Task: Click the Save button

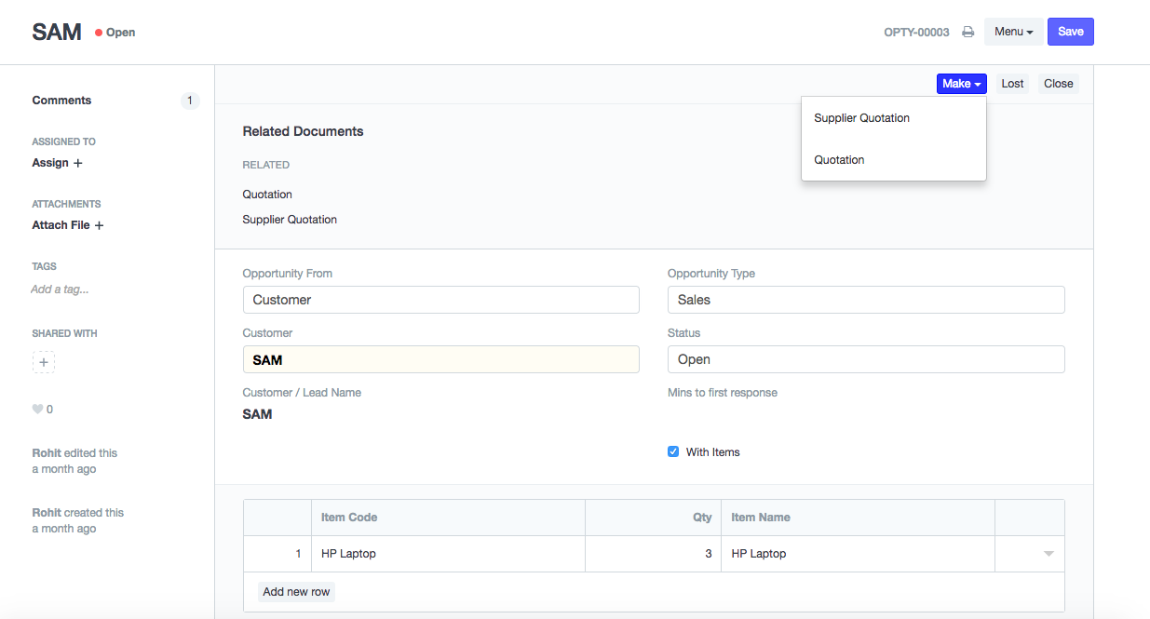Action: pyautogui.click(x=1070, y=32)
